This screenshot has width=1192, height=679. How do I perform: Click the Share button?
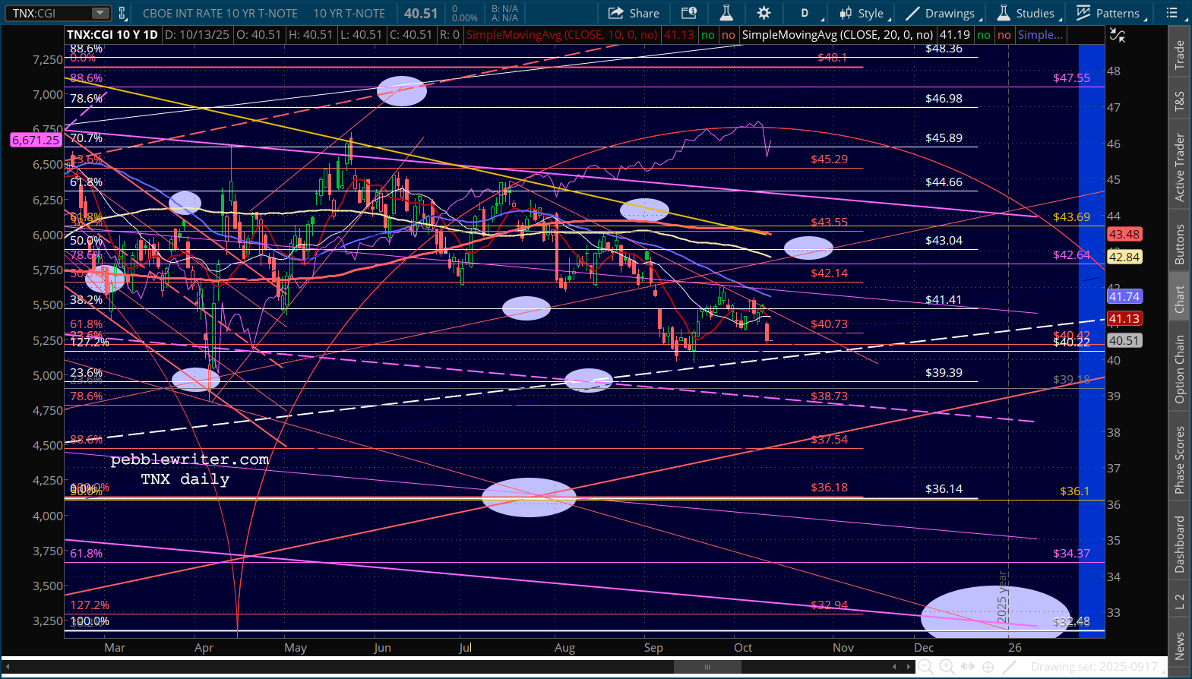click(634, 13)
